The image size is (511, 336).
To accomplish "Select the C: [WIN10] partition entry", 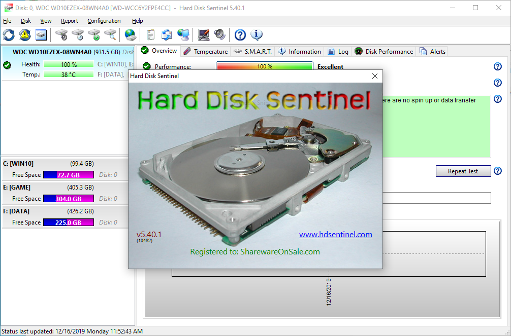I will [x=65, y=169].
